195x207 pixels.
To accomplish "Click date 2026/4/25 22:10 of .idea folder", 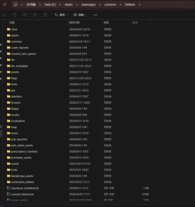I will pyautogui.click(x=80, y=29).
